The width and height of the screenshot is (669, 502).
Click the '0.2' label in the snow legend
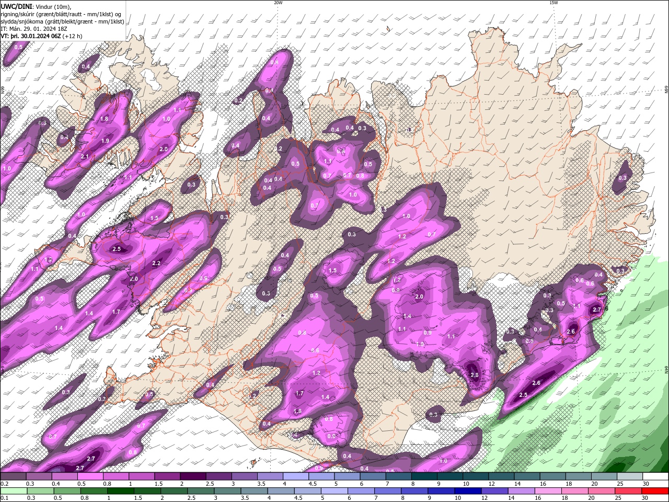coord(4,484)
